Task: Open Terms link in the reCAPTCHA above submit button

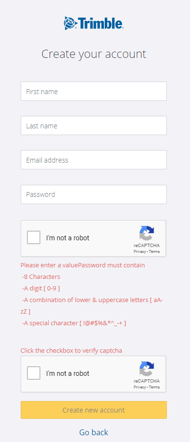Action: click(154, 387)
